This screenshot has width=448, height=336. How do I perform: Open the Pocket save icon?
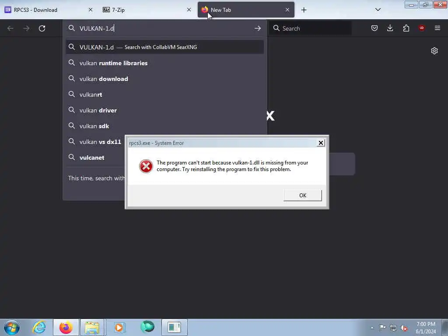374,28
